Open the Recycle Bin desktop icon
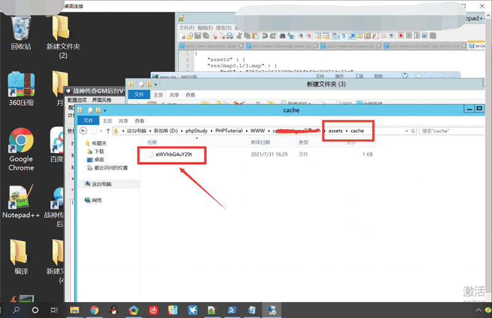The width and height of the screenshot is (492, 318). [x=21, y=33]
